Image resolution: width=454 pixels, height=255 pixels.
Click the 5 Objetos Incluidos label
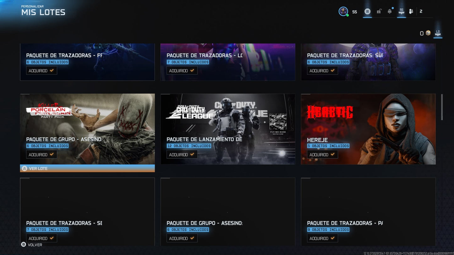328,146
